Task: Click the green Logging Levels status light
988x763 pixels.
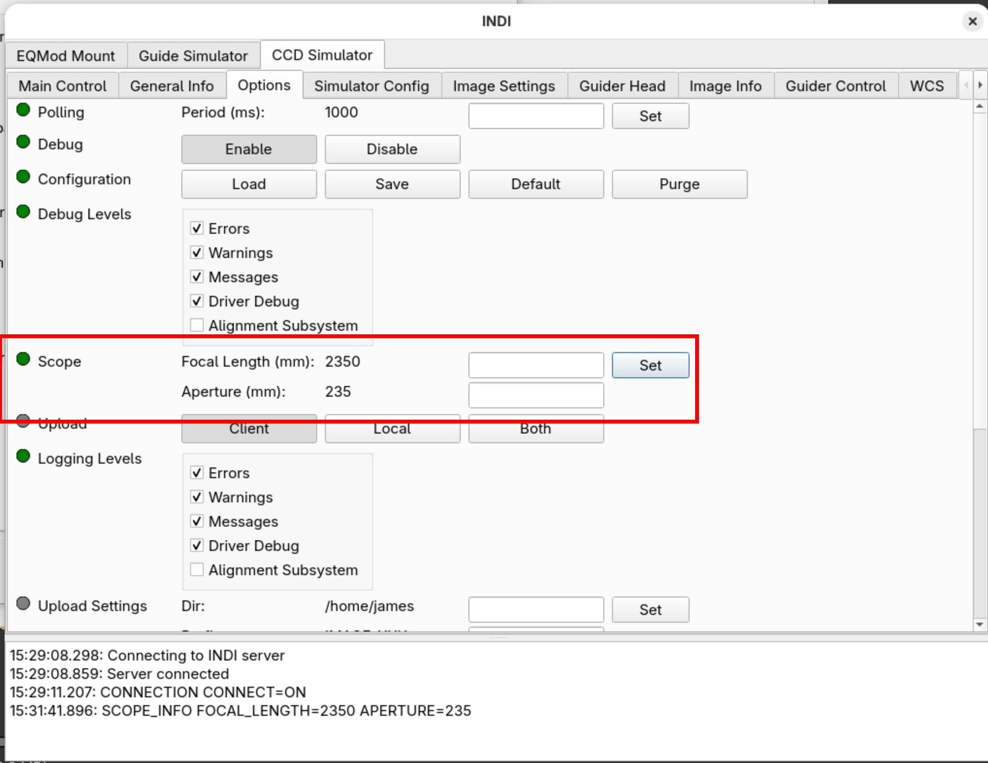Action: (x=23, y=457)
